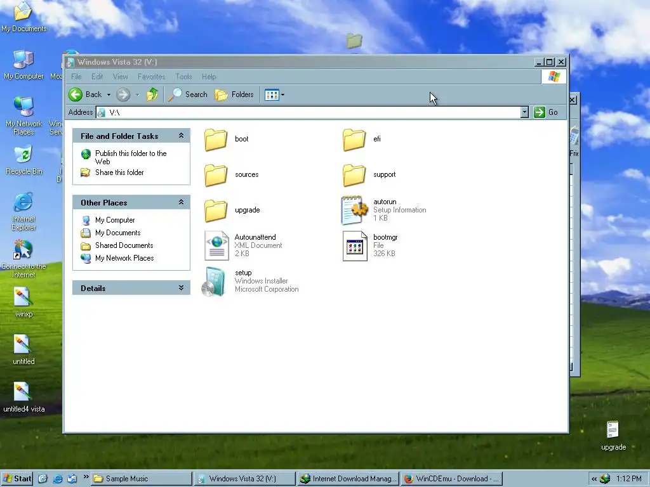Click the Internet Explorer Quick Launch icon

click(x=58, y=479)
